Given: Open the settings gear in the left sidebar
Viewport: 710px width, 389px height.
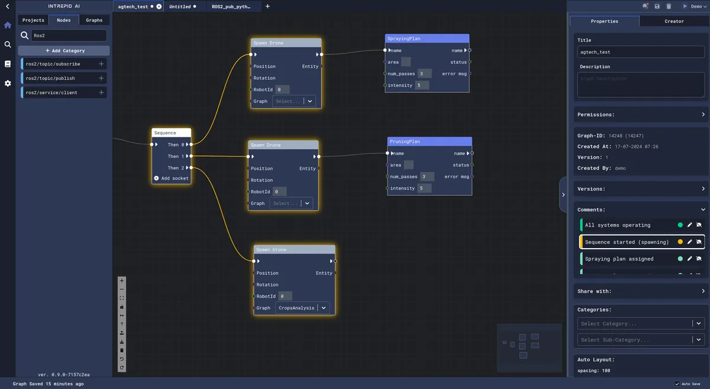Looking at the screenshot, I should tap(8, 83).
